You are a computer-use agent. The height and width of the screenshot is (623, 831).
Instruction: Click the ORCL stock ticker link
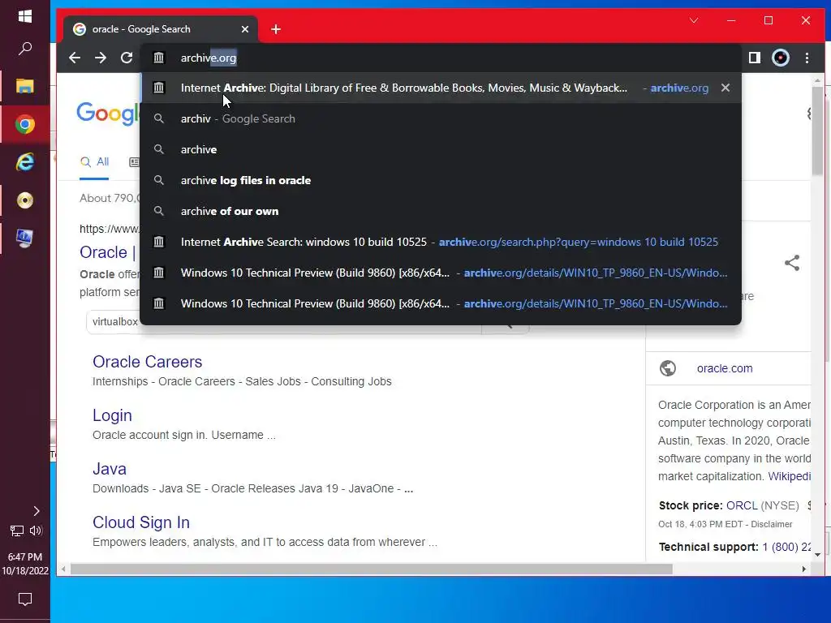pos(742,505)
